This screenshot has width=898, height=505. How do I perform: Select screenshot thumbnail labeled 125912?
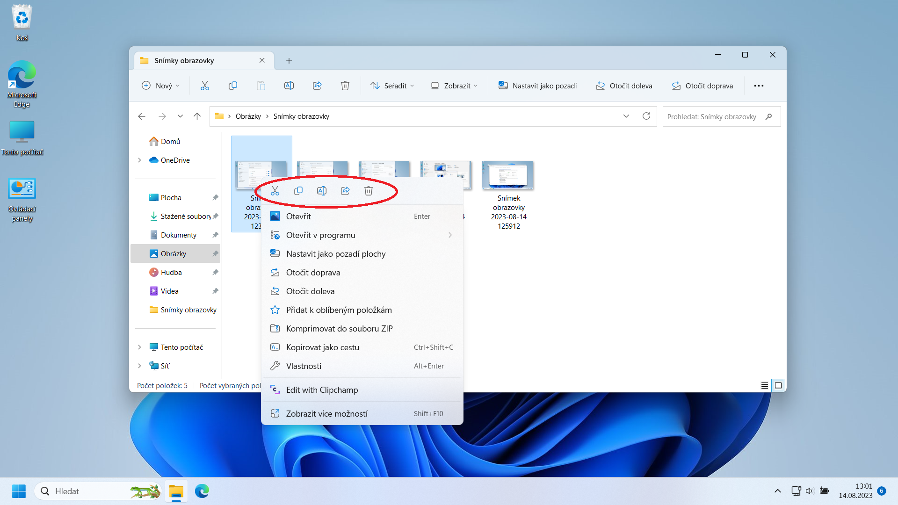click(x=508, y=175)
